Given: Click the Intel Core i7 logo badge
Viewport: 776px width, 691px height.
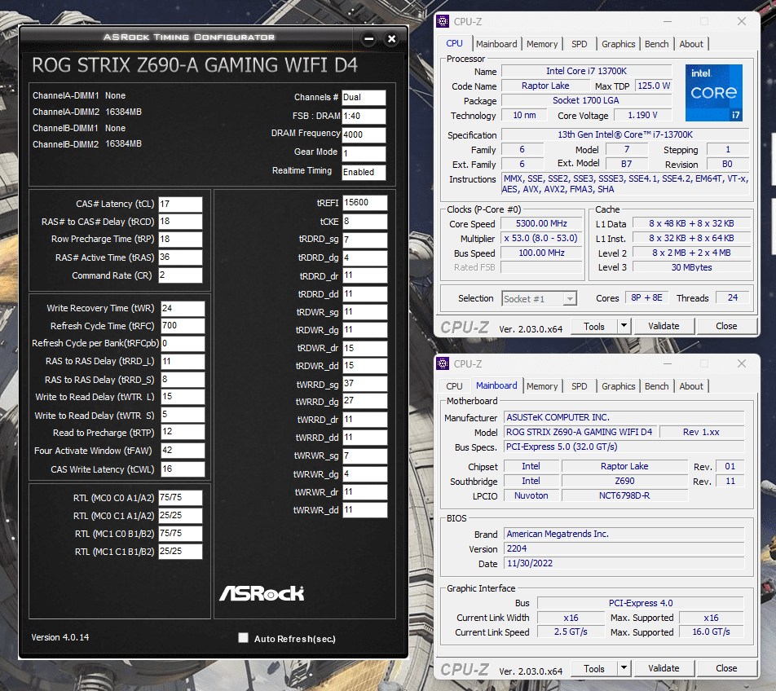Looking at the screenshot, I should (714, 93).
